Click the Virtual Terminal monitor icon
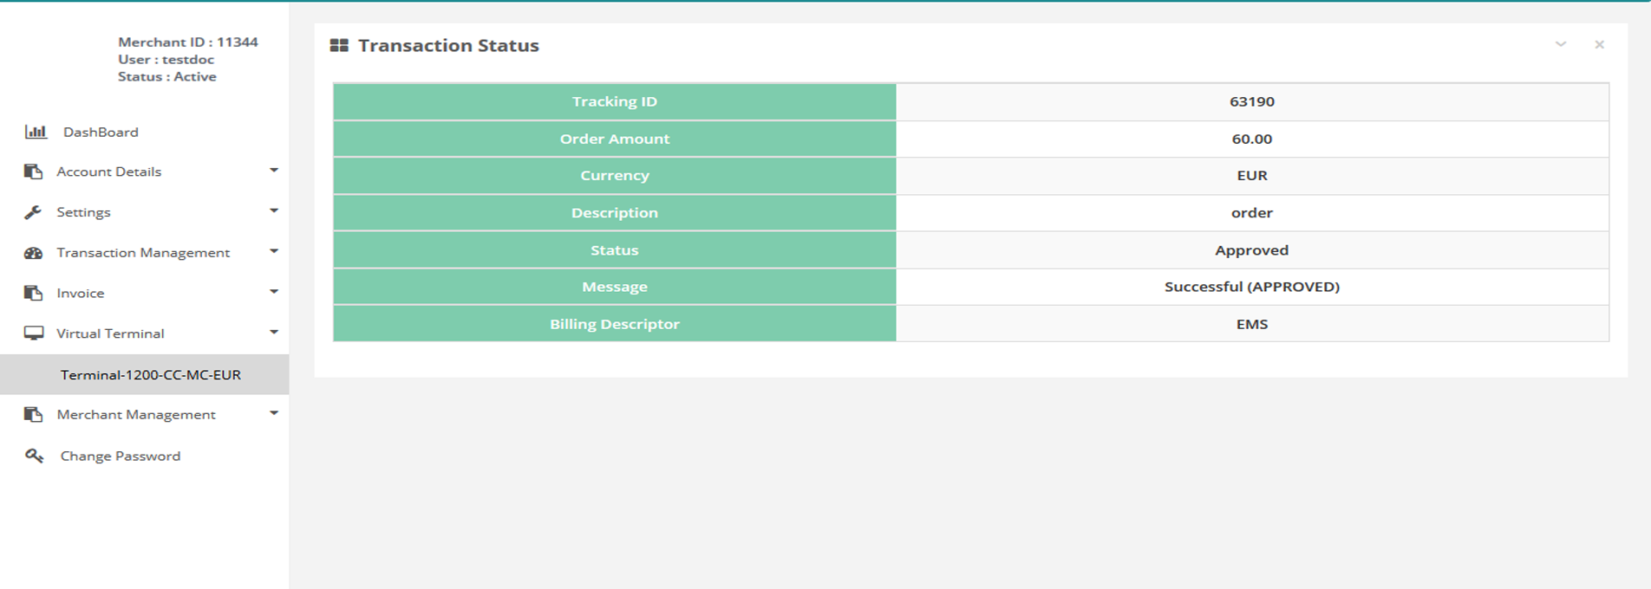This screenshot has width=1651, height=589. [x=33, y=333]
